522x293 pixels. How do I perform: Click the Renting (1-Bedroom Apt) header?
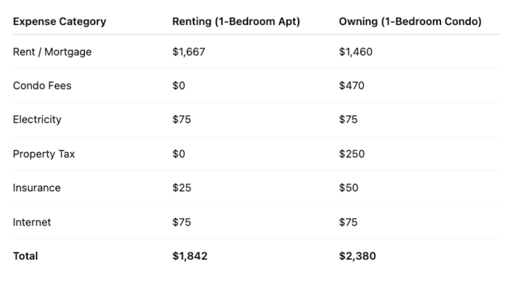pyautogui.click(x=236, y=22)
